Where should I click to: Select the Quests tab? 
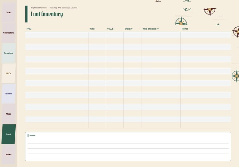click(x=8, y=94)
